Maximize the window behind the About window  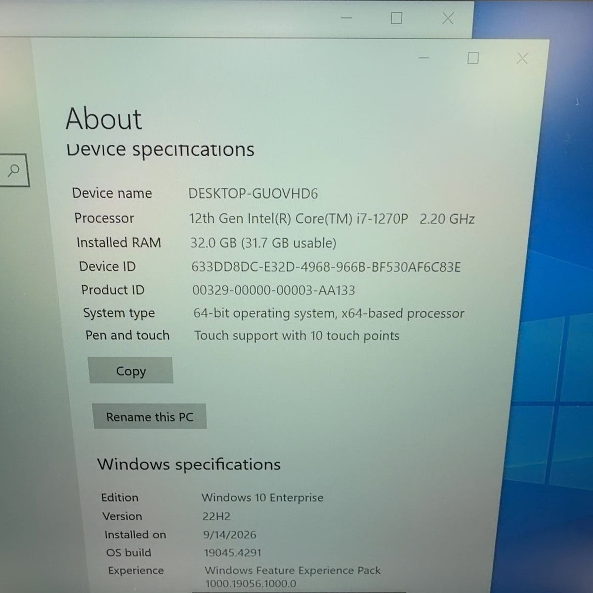pos(396,18)
